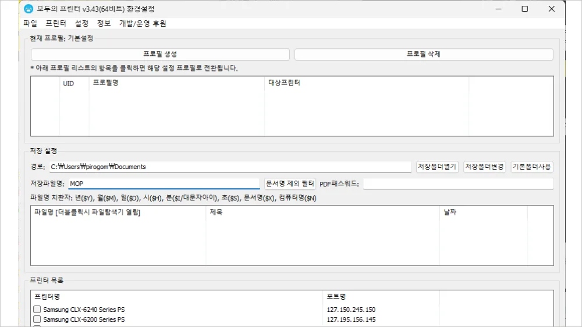Focus the 경로 path input field
This screenshot has height=327, width=582.
coord(230,167)
